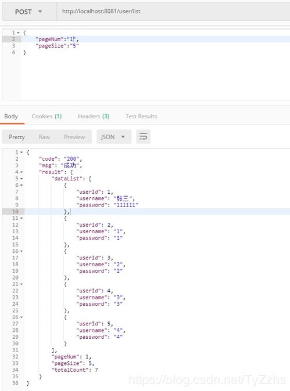Click the "userId": 3 line
The width and height of the screenshot is (290, 391).
(x=95, y=258)
